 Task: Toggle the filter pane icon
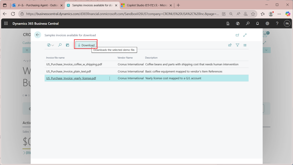(x=237, y=45)
